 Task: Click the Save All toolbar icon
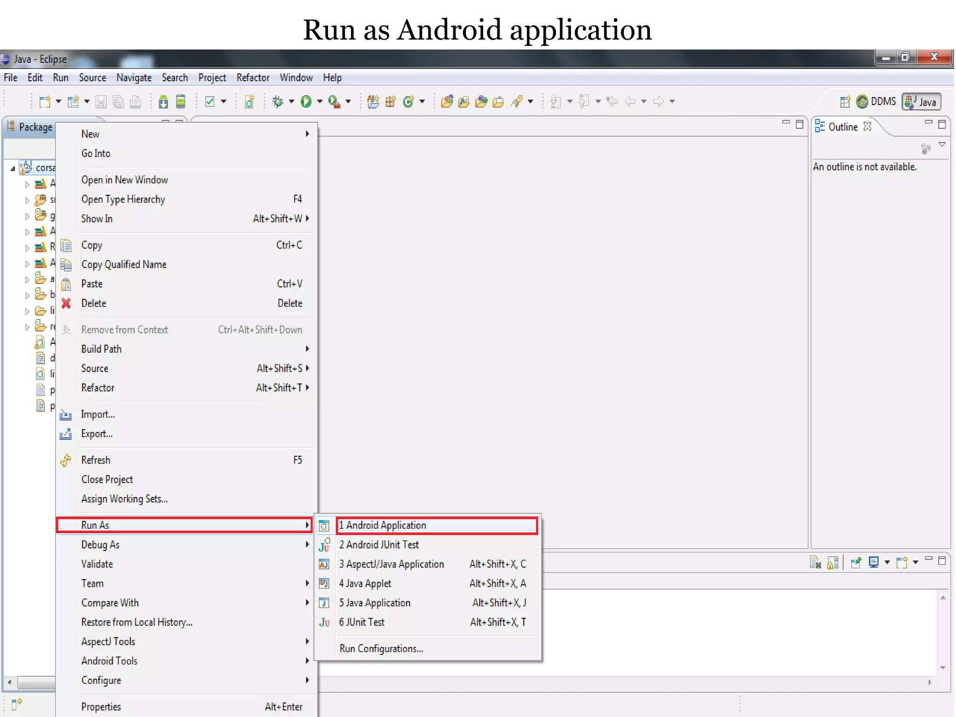(x=119, y=101)
